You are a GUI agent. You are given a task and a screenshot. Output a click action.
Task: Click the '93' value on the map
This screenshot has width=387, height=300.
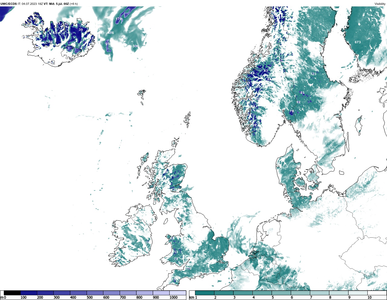(302, 93)
